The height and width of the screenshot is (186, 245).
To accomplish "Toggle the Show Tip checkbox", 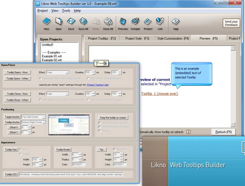I will coord(114,150).
